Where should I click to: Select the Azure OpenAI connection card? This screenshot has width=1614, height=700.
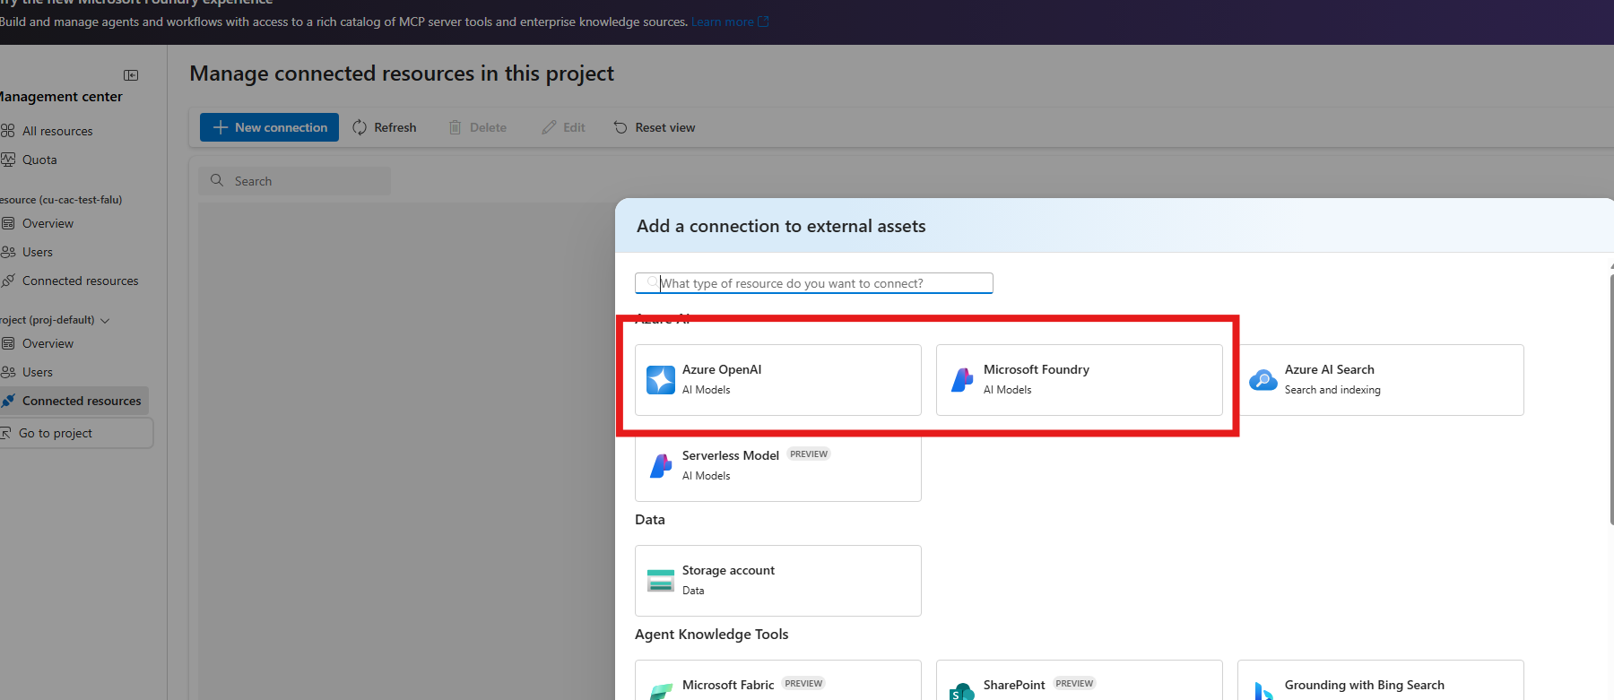point(778,380)
